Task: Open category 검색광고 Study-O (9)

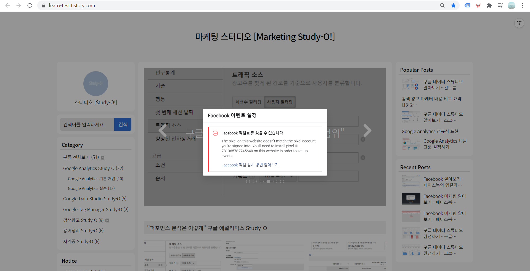Action: click(83, 220)
